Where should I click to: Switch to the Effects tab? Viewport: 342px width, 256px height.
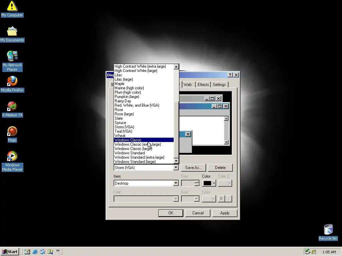click(x=203, y=85)
